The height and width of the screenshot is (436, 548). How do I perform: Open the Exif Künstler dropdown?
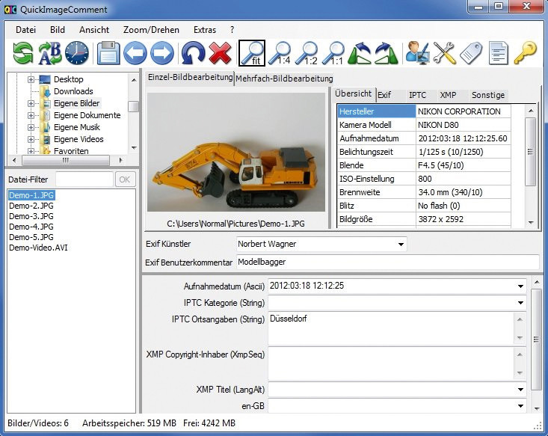(x=401, y=245)
